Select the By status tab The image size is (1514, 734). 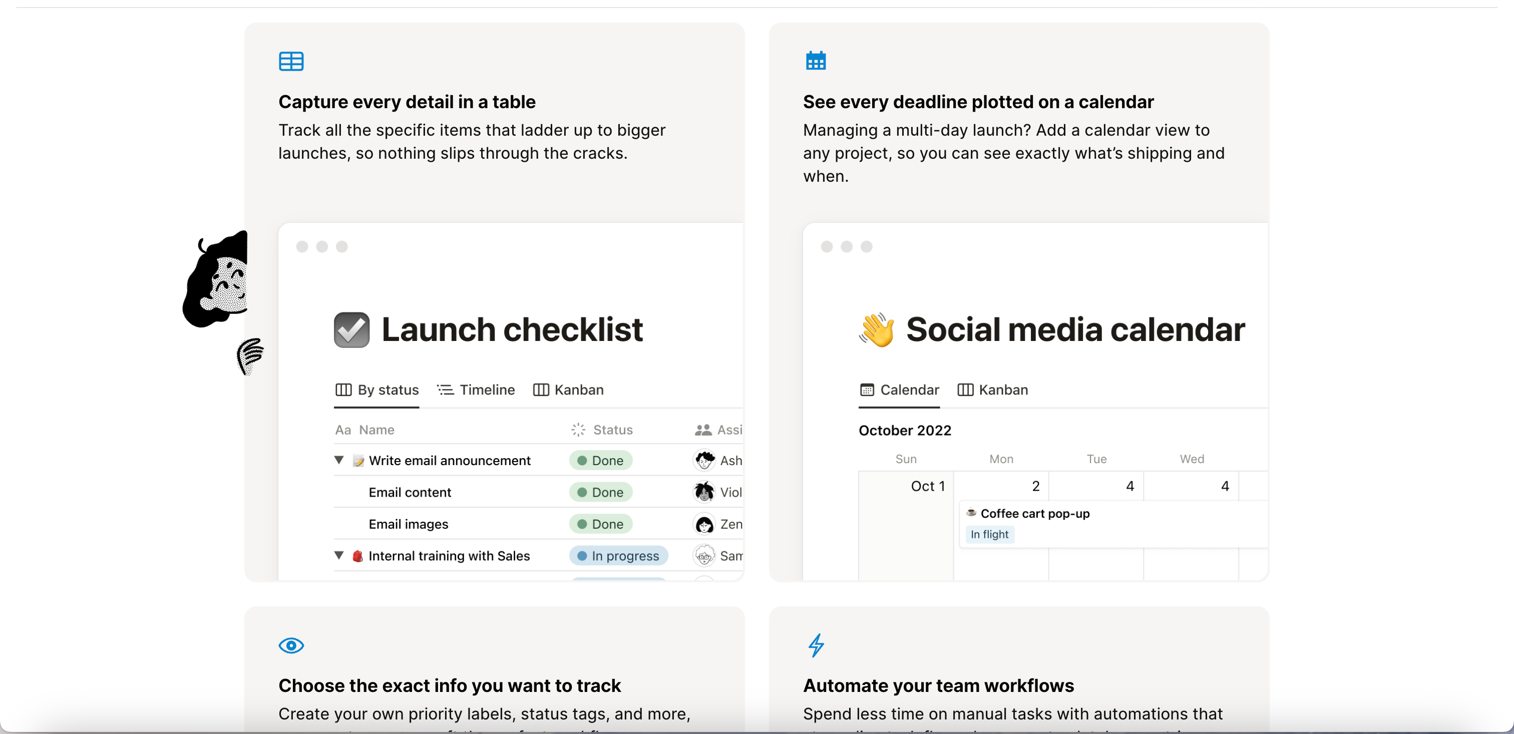pos(376,390)
